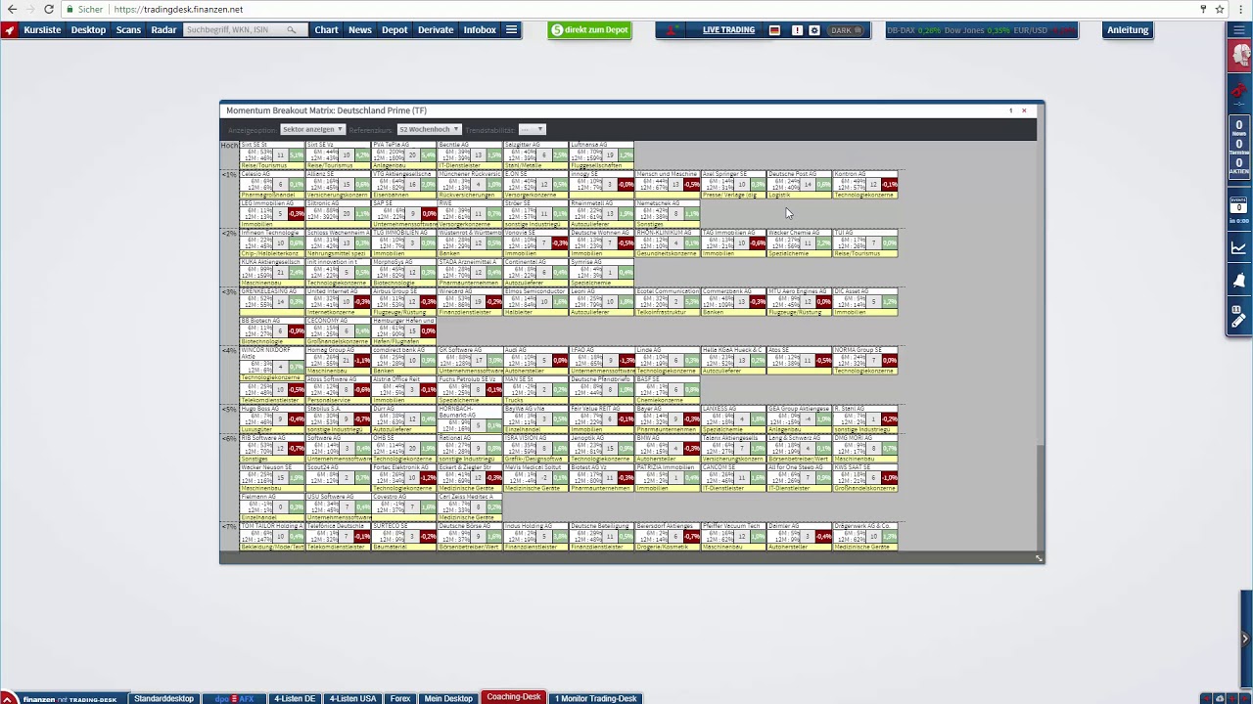This screenshot has height=704, width=1253.
Task: Click the DB-DAX ticker quote
Action: (x=914, y=30)
